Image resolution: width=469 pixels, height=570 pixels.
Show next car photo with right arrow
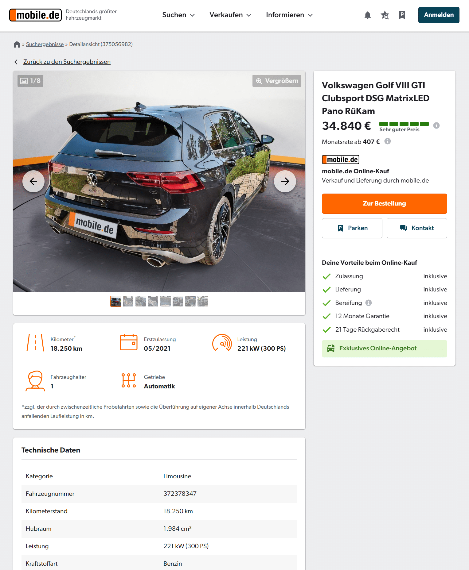pyautogui.click(x=285, y=181)
